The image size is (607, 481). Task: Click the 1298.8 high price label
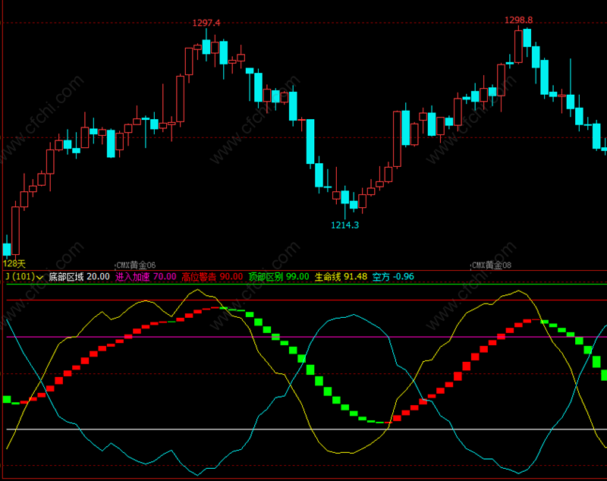tap(518, 20)
